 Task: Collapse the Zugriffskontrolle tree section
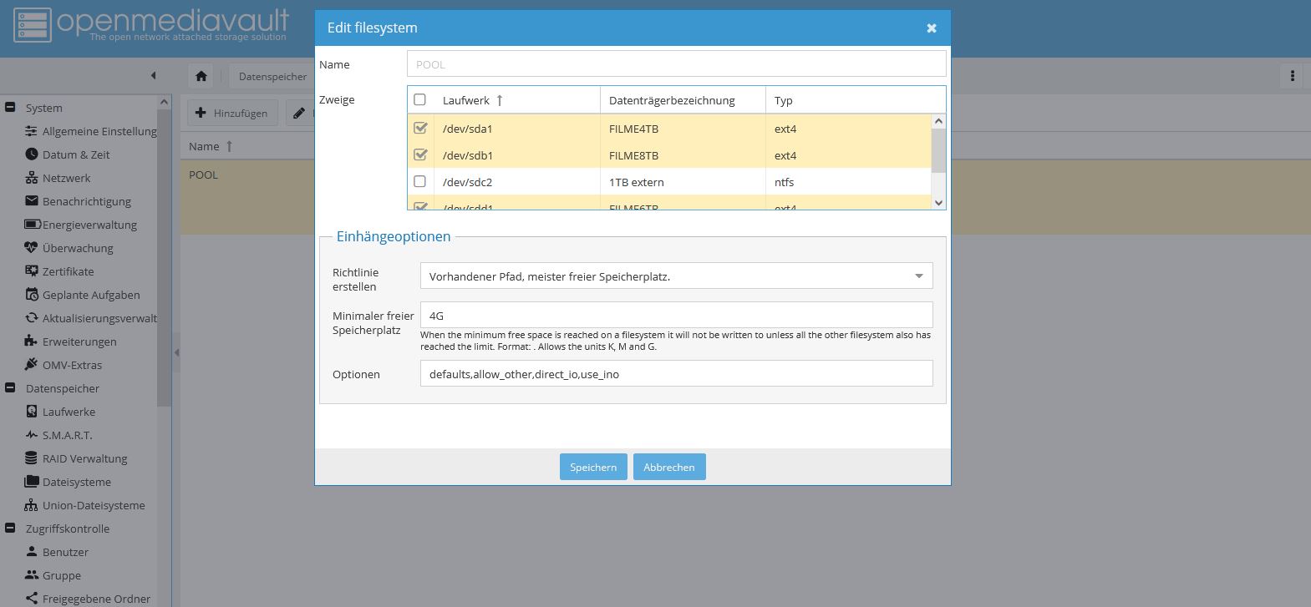click(10, 528)
